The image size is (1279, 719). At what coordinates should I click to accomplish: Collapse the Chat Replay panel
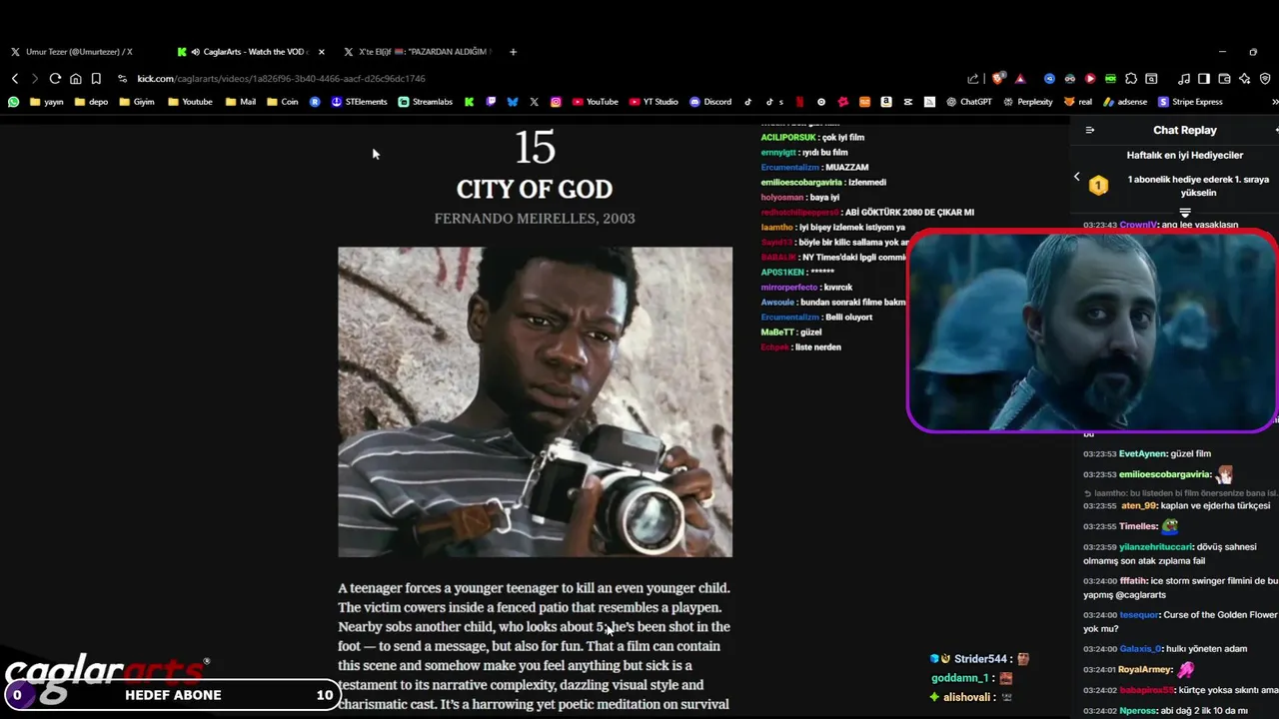tap(1090, 130)
